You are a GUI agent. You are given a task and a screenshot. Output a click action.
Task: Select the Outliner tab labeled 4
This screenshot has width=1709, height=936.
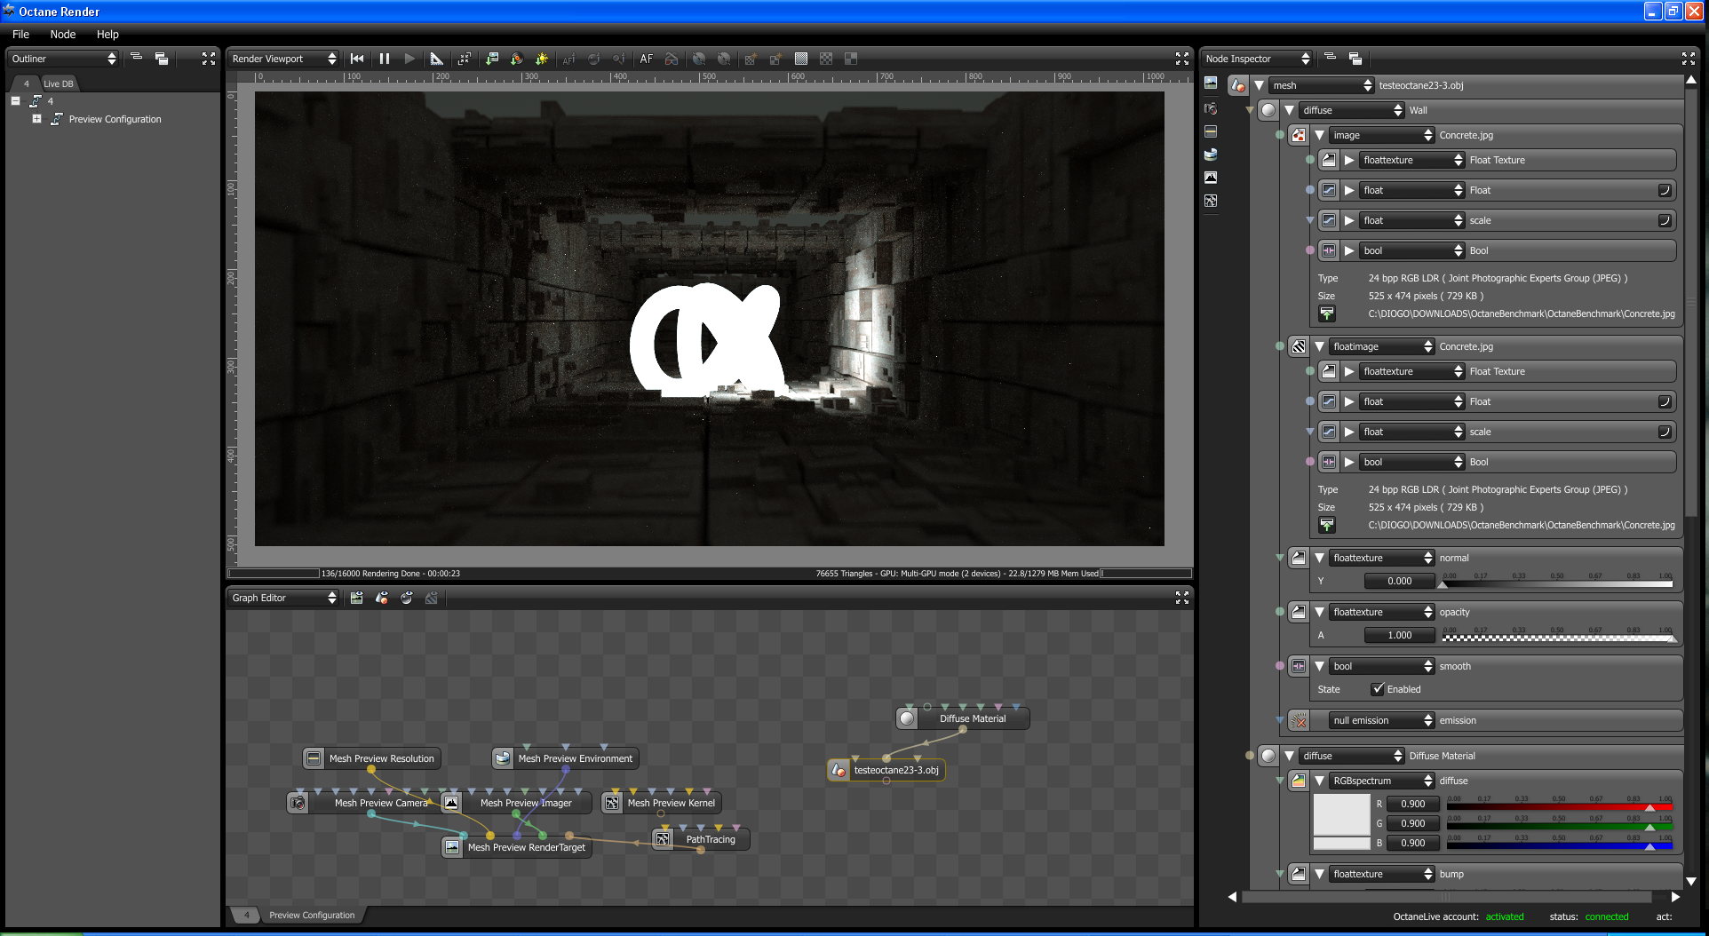tap(26, 83)
